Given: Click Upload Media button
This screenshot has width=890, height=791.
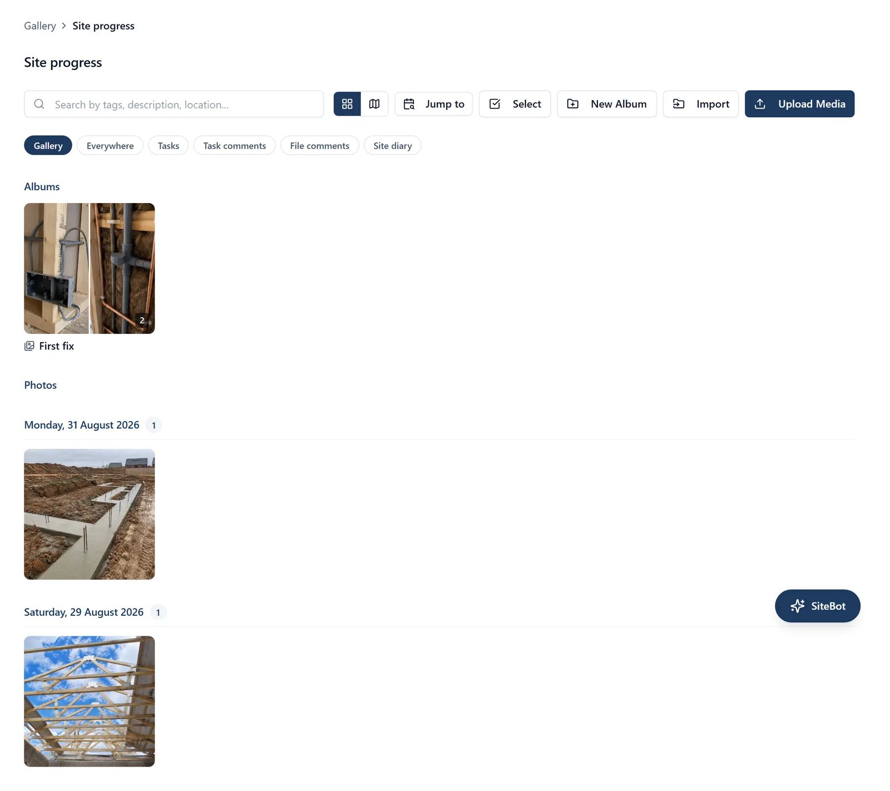Looking at the screenshot, I should click(x=799, y=104).
